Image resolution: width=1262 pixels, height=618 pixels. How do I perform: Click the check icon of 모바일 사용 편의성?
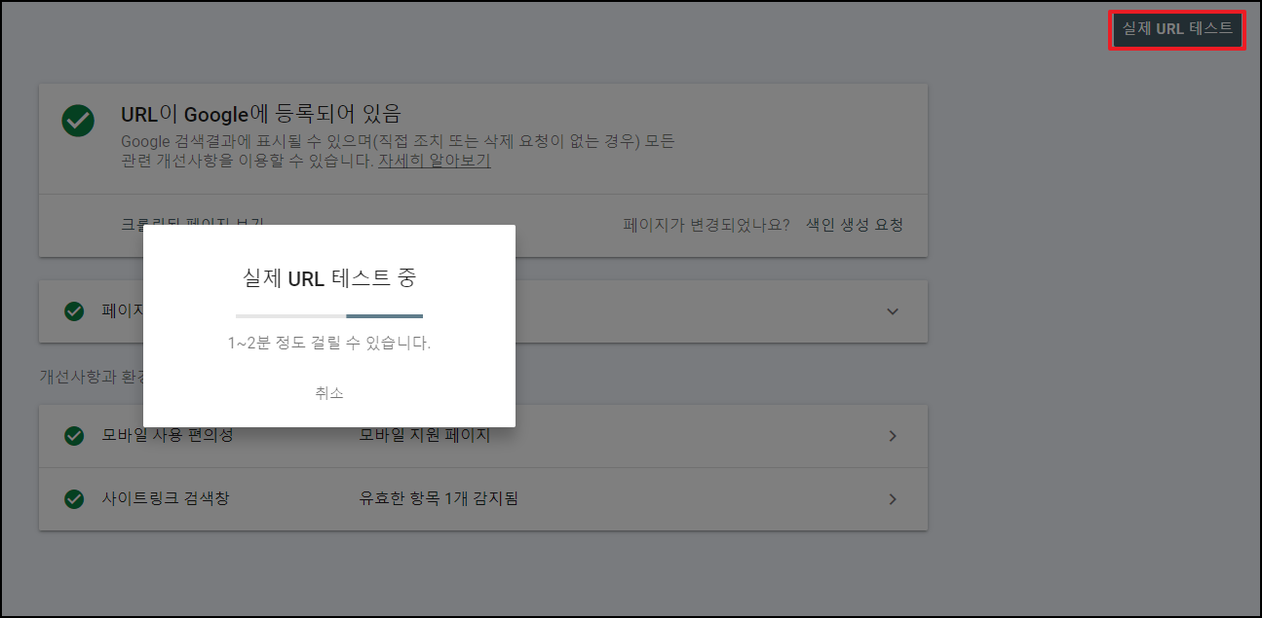(x=74, y=436)
